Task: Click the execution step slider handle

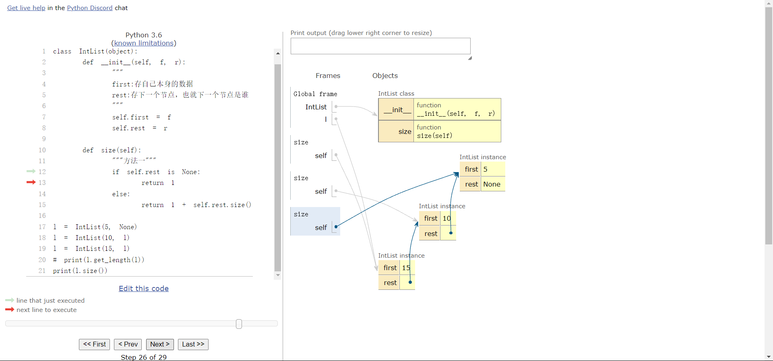Action: click(239, 324)
